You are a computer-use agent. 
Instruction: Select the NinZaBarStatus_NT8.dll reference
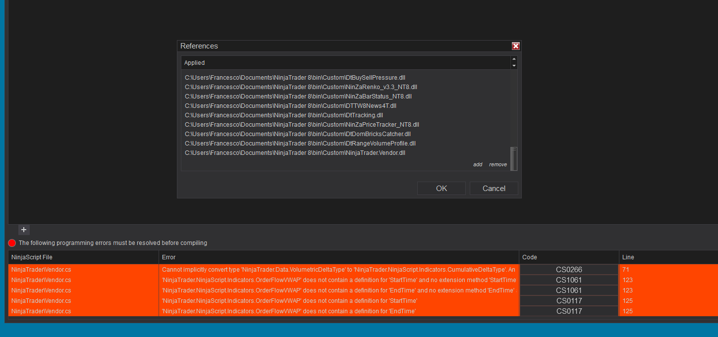coord(298,96)
